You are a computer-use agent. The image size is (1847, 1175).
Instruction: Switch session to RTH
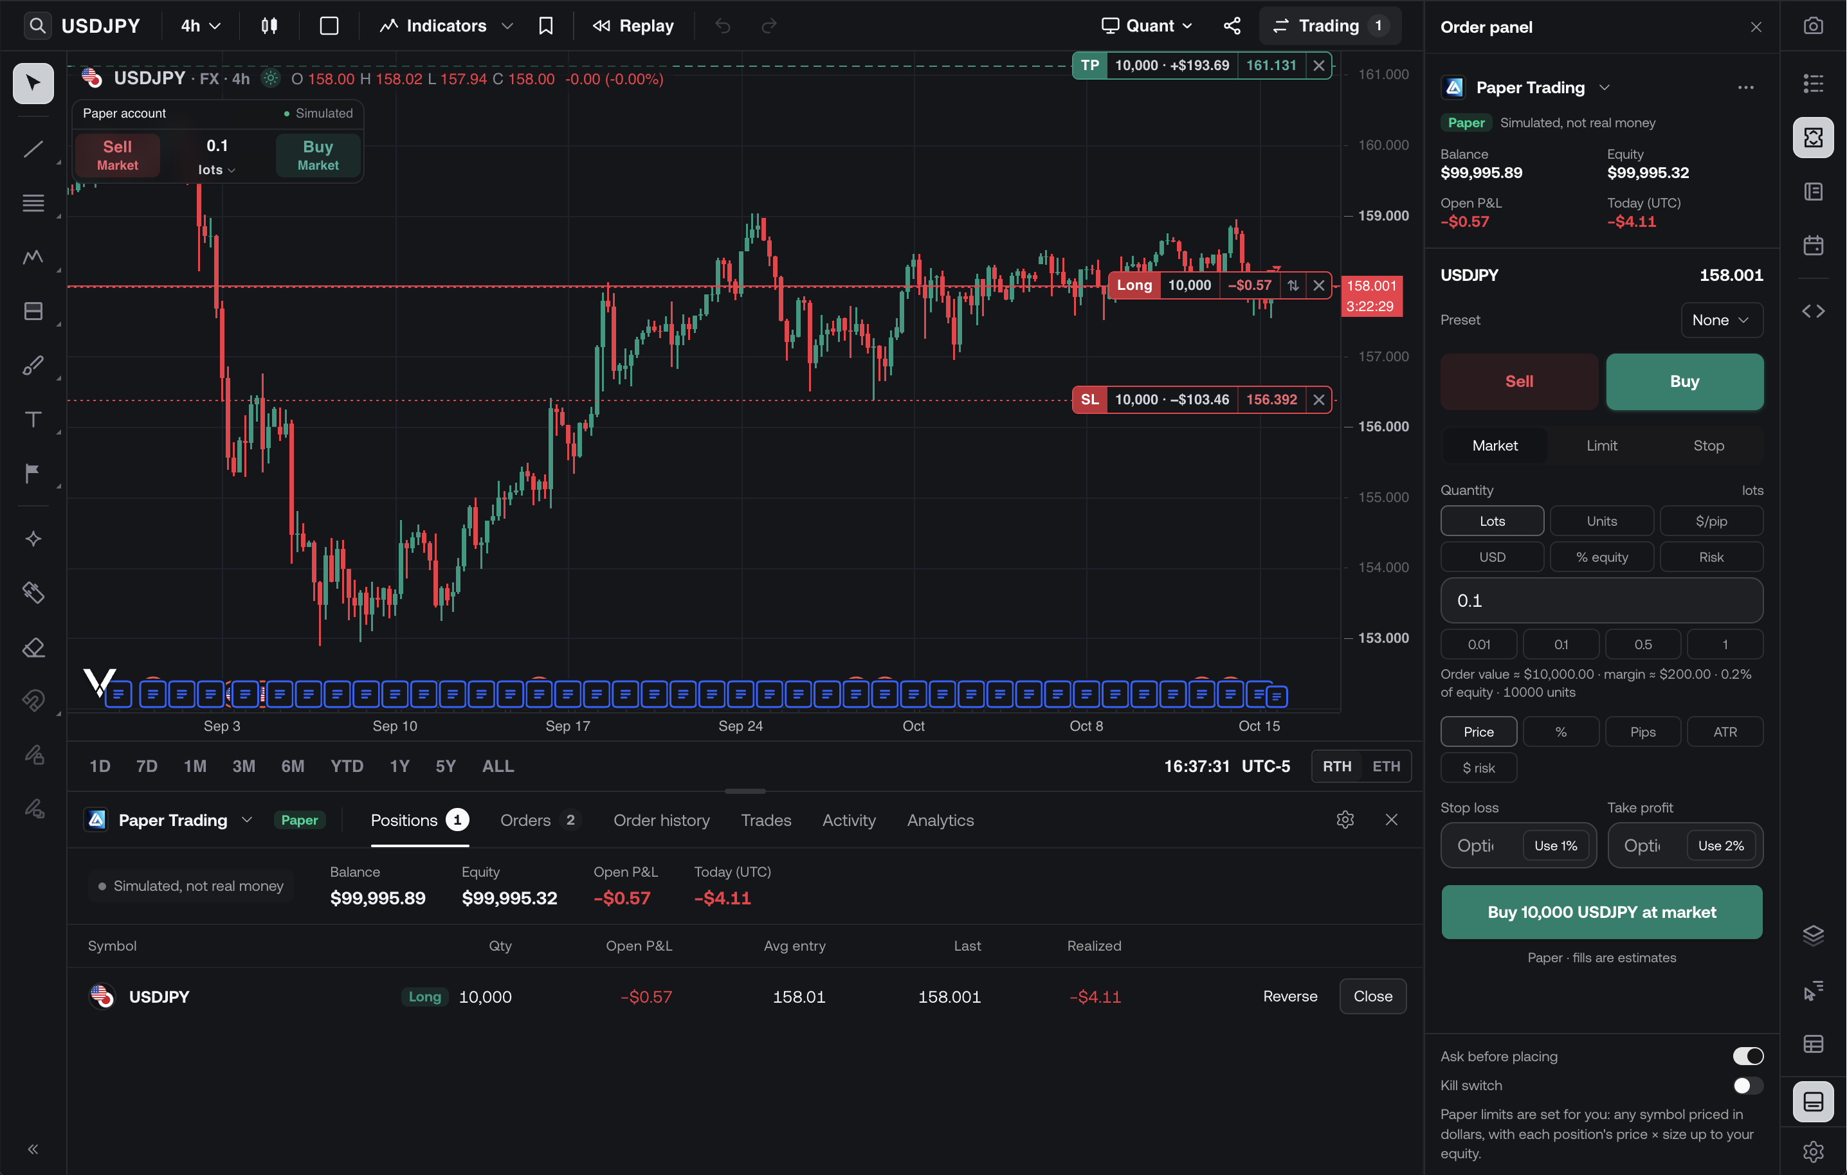tap(1337, 766)
